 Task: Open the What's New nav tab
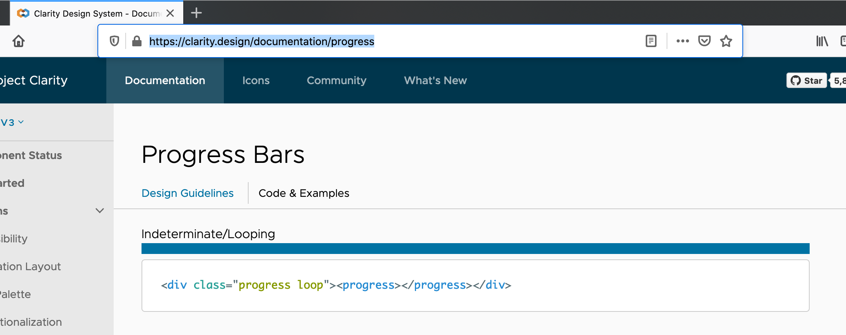point(435,80)
